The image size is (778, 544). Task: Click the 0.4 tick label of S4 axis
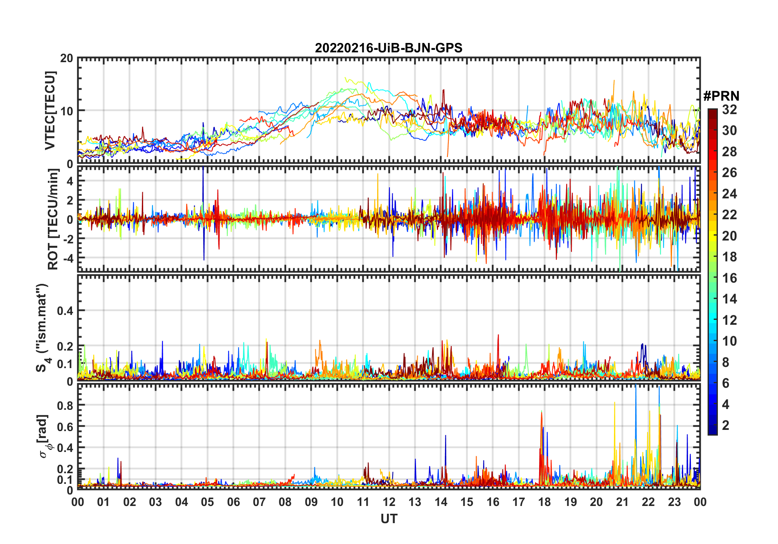coord(65,311)
